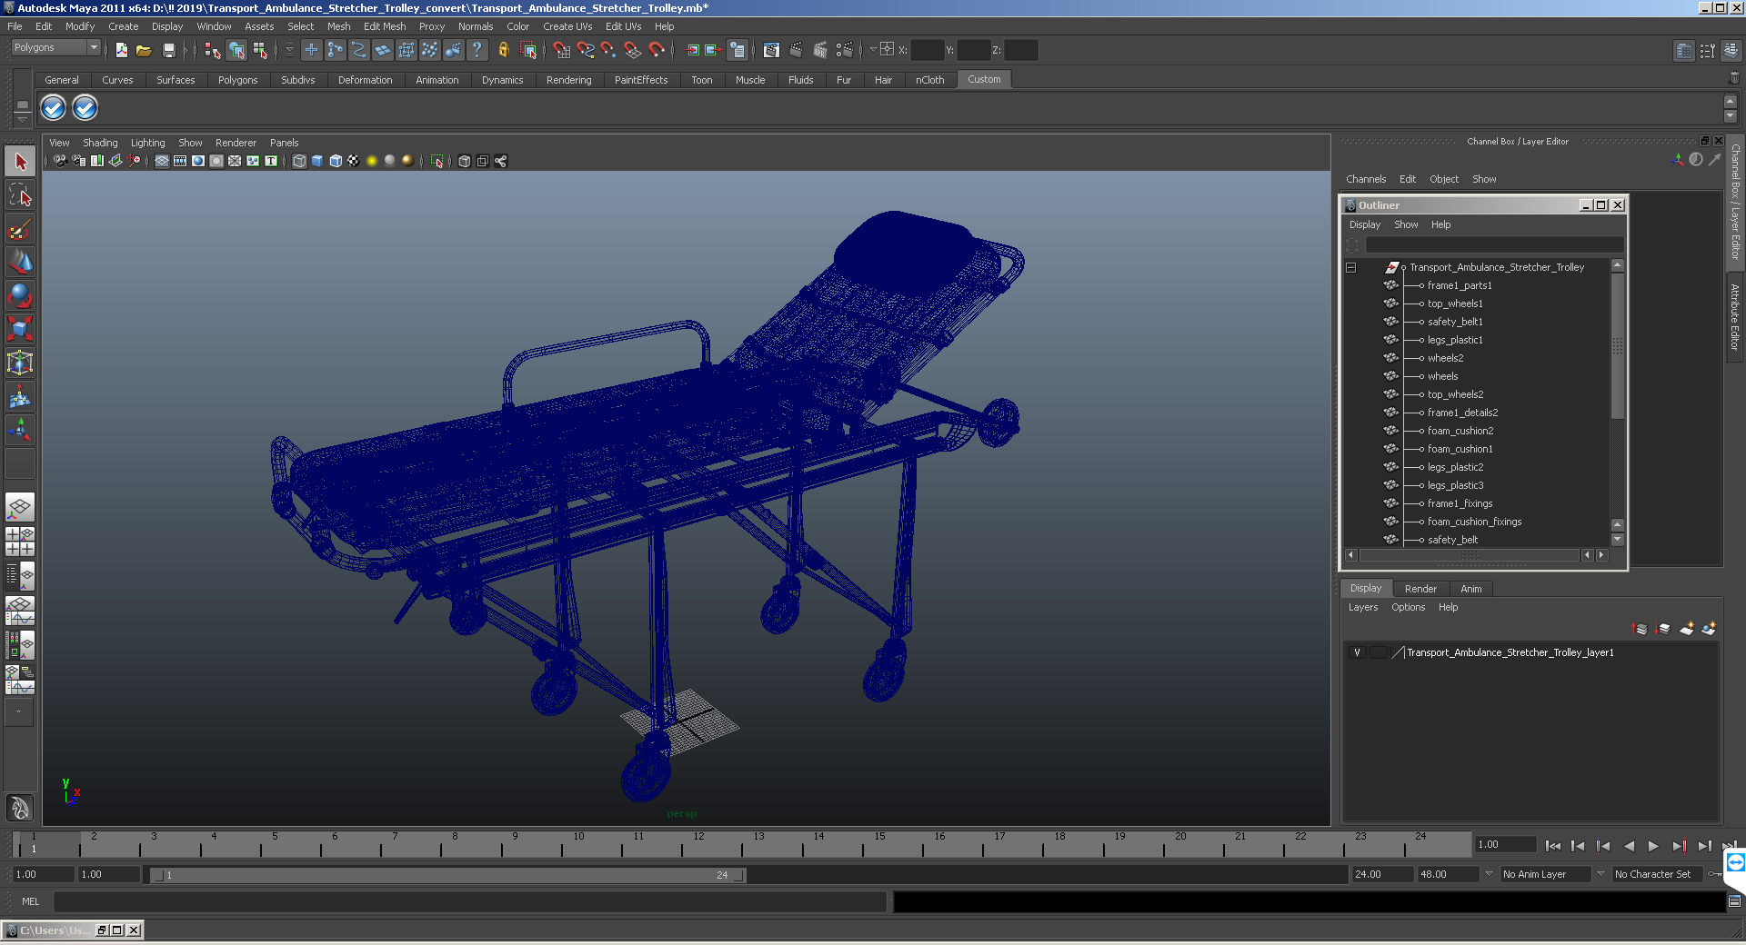Screen dimensions: 1746x945
Task: Activate the Move tool in toolbox
Action: click(x=20, y=262)
